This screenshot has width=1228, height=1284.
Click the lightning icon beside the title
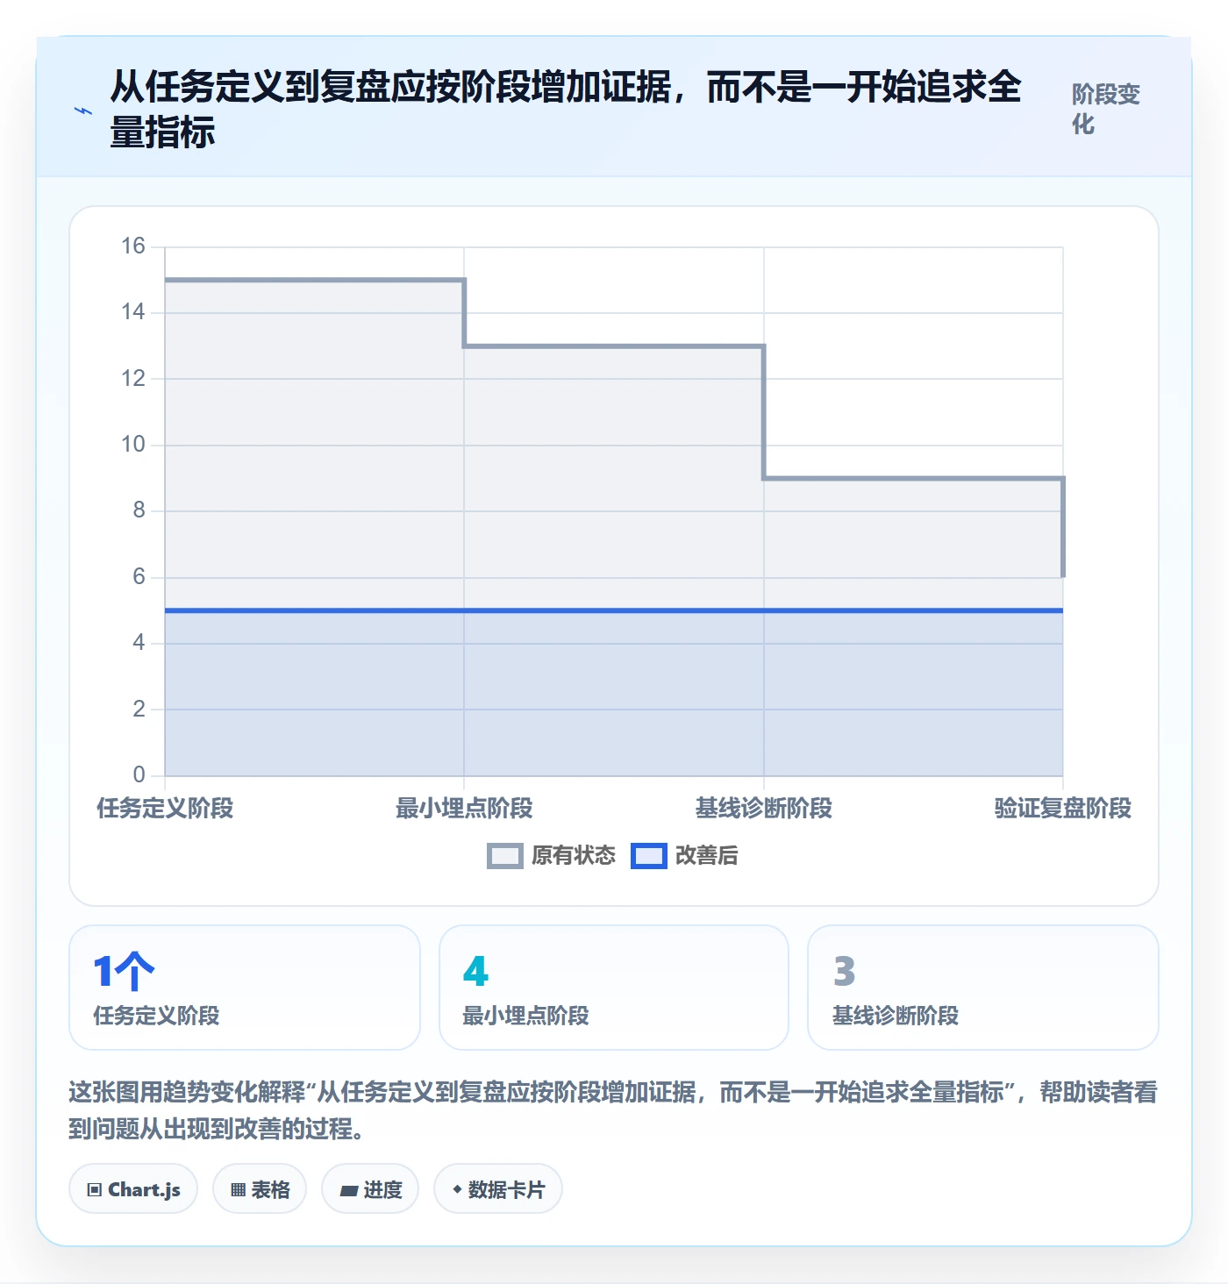tap(82, 111)
